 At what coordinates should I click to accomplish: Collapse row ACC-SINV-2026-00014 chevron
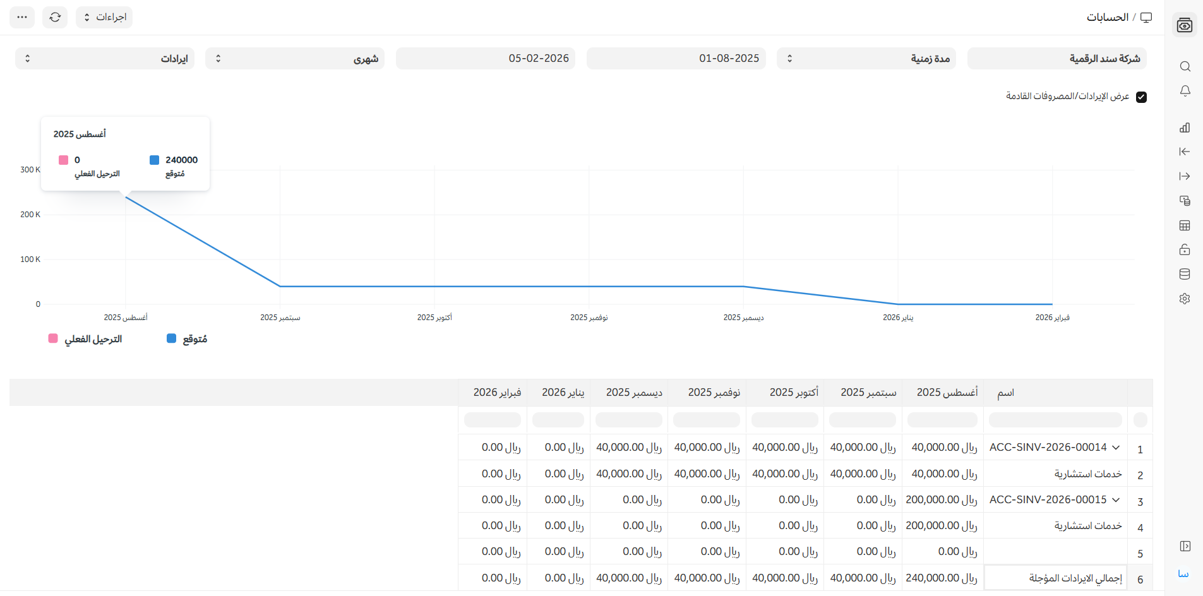pos(1116,447)
